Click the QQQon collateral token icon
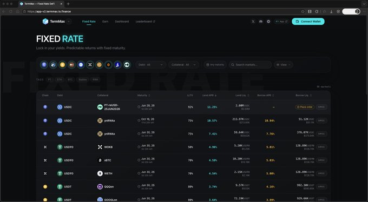This screenshot has width=368, height=202. 100,187
